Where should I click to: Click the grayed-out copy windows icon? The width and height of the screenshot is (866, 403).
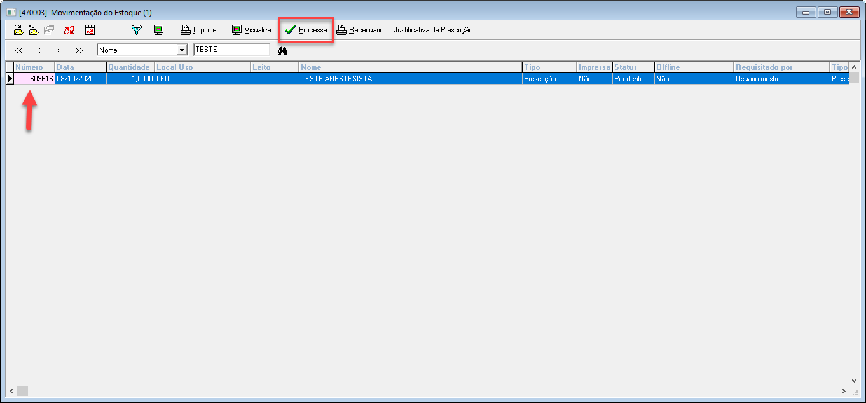tap(49, 30)
